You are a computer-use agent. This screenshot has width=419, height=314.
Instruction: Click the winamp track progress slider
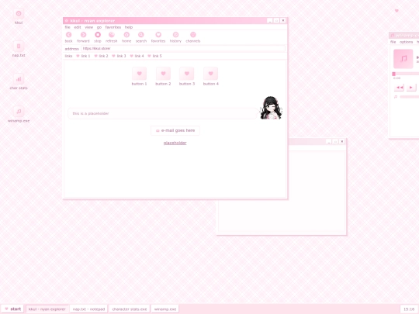406,74
